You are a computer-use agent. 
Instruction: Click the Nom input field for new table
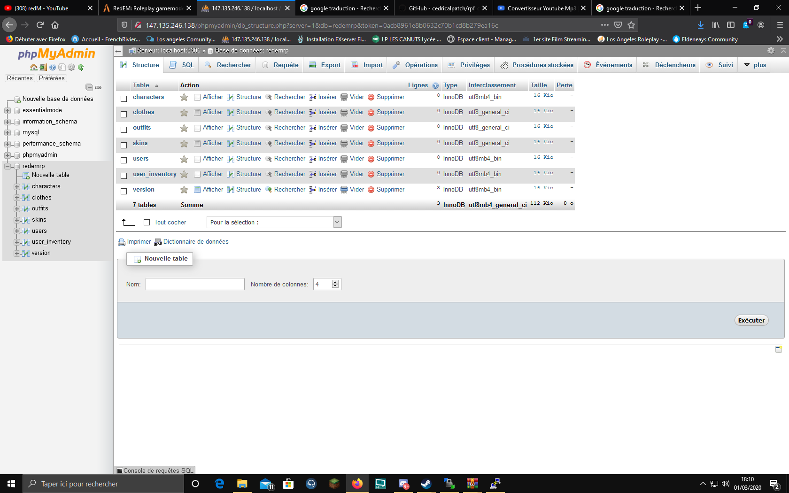[195, 284]
